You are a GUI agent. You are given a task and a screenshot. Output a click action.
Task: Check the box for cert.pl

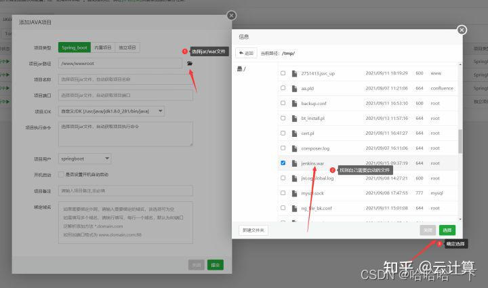(283, 133)
